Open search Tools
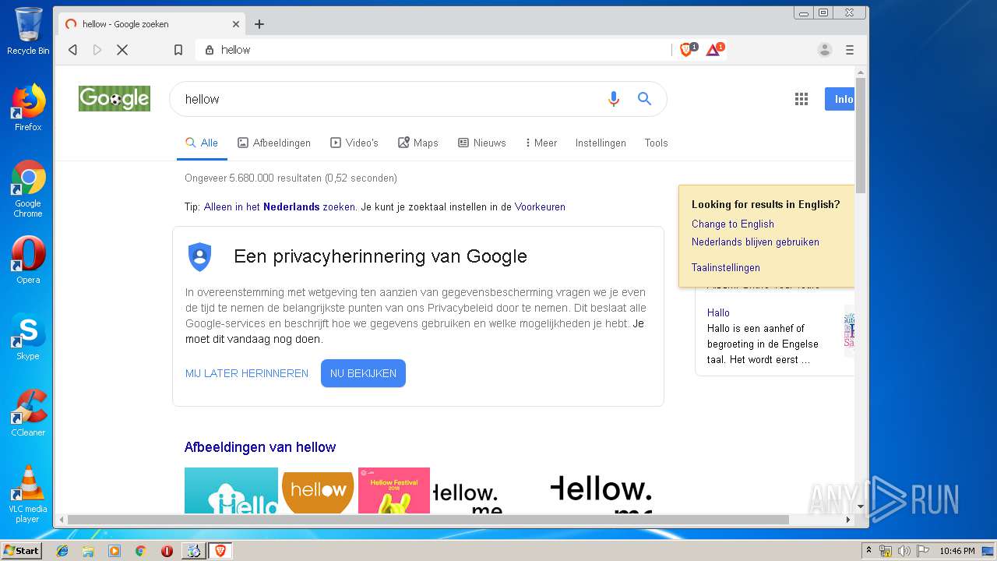The image size is (997, 561). tap(656, 143)
